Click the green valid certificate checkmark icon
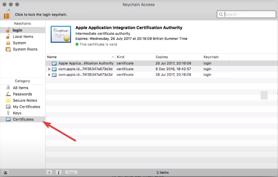The height and width of the screenshot is (177, 278). click(77, 44)
